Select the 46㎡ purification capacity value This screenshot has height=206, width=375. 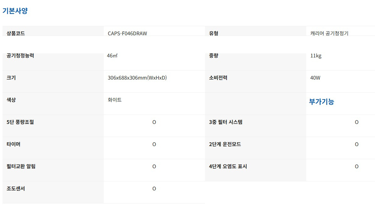[x=112, y=56]
